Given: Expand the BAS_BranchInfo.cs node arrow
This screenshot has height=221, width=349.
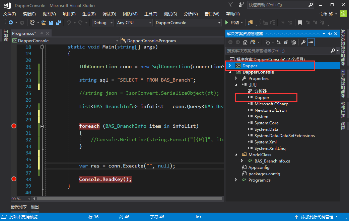Looking at the screenshot, I should (242, 161).
